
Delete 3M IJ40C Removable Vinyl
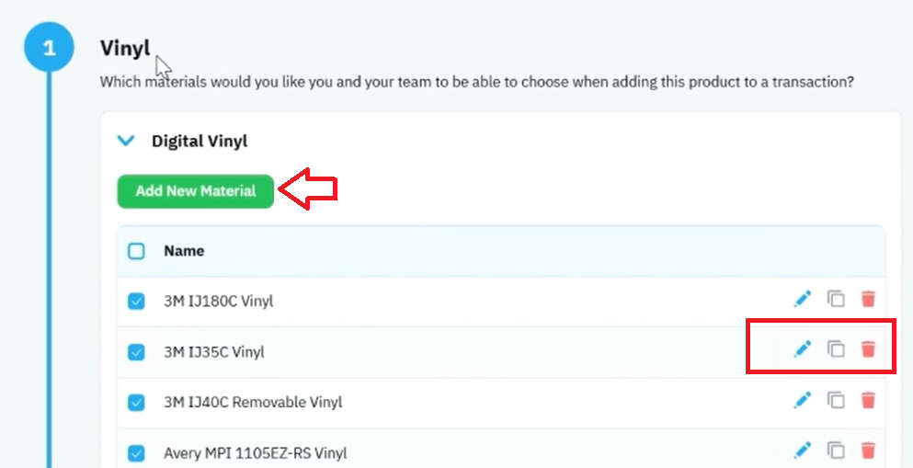point(868,400)
